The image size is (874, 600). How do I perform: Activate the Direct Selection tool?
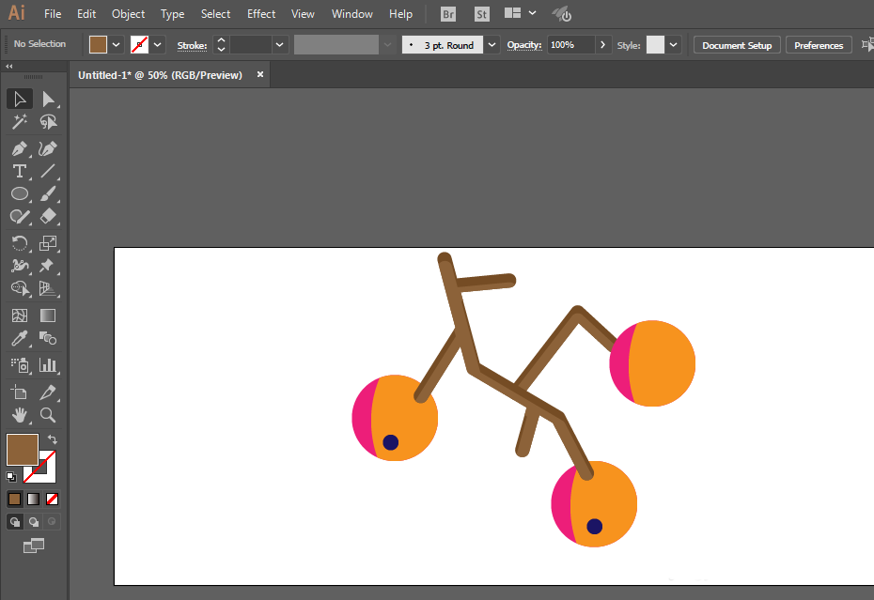tap(48, 100)
